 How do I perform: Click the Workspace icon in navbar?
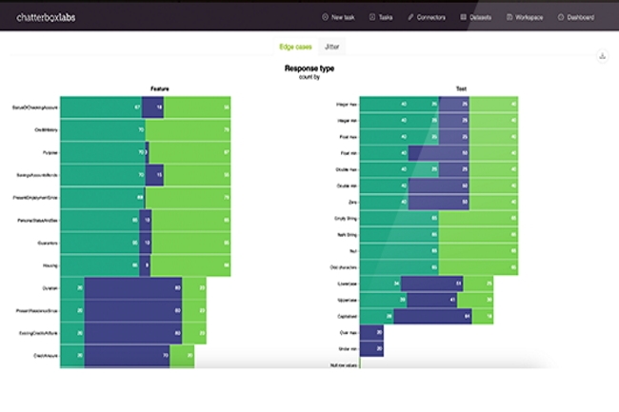510,16
